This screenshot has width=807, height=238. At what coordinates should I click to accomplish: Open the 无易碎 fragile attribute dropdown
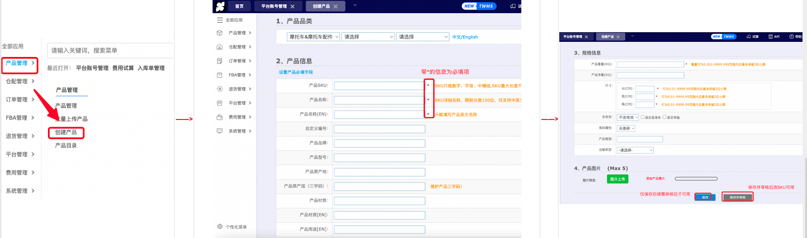point(626,129)
